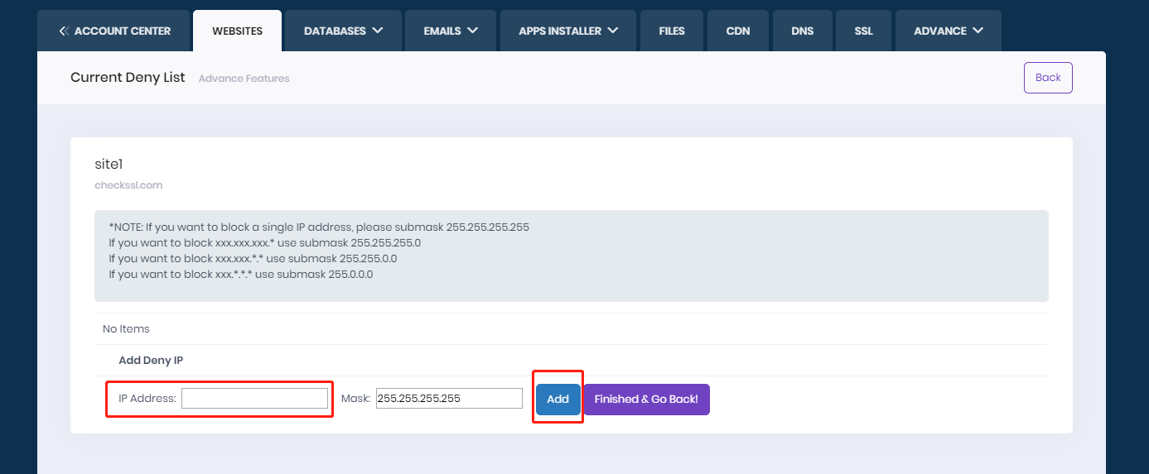Click the back chevron icon beside Account Center
Screen dimensions: 1149x474
click(x=64, y=31)
